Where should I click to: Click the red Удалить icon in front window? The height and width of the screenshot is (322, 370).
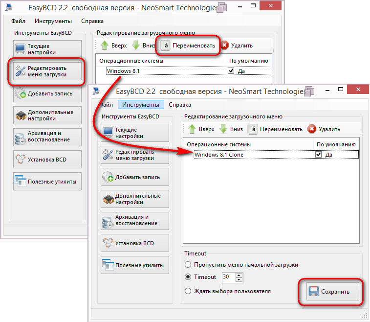(x=311, y=129)
